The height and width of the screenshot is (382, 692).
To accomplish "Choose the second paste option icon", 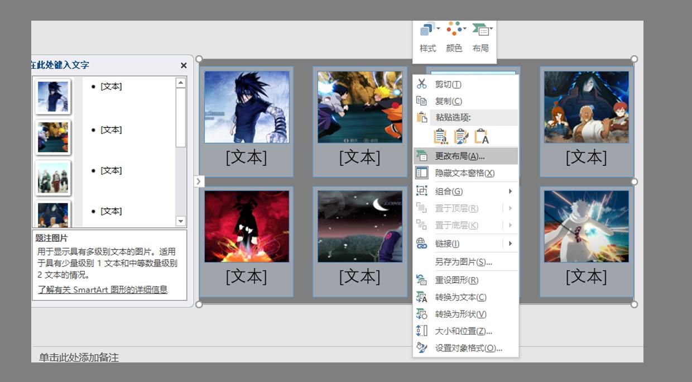I will click(x=461, y=136).
